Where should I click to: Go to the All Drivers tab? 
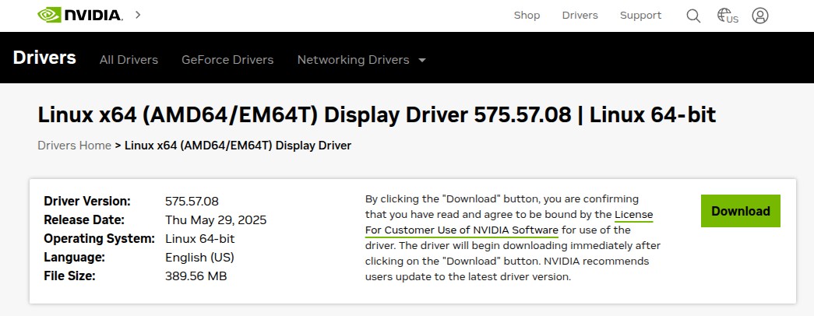coord(129,60)
